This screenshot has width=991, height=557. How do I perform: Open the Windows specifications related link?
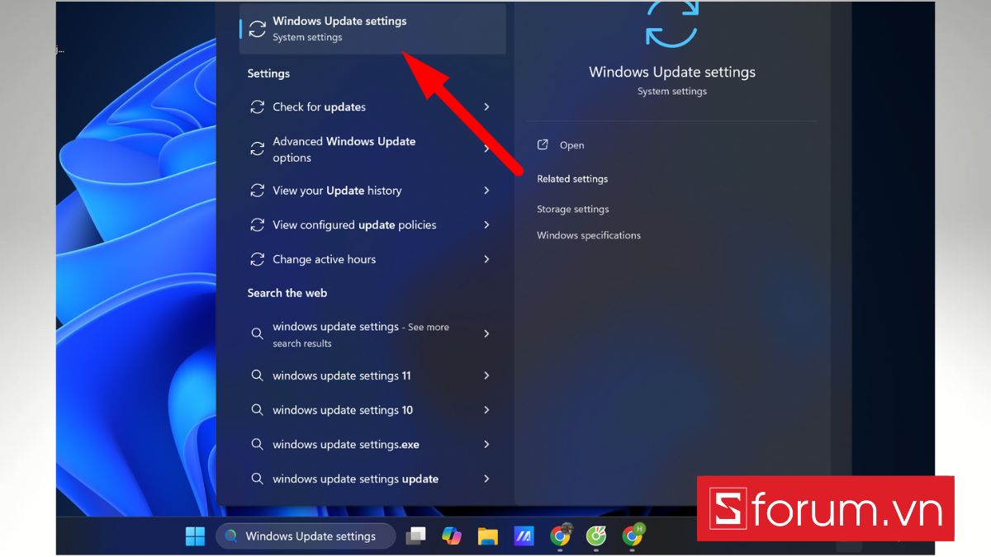pyautogui.click(x=589, y=235)
